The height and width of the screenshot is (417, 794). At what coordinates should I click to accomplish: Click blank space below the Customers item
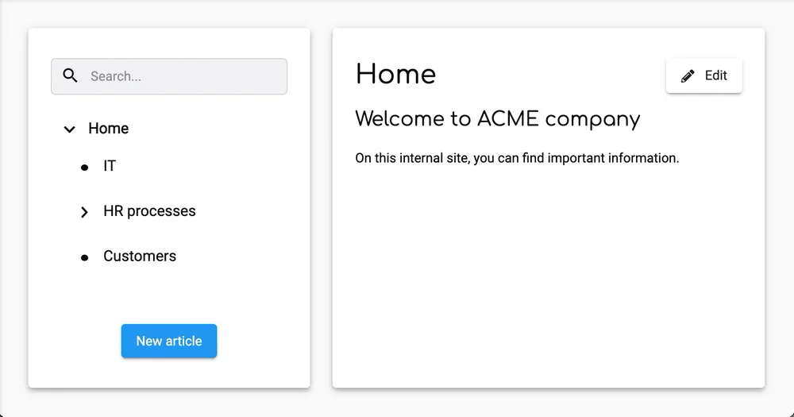tap(168, 294)
